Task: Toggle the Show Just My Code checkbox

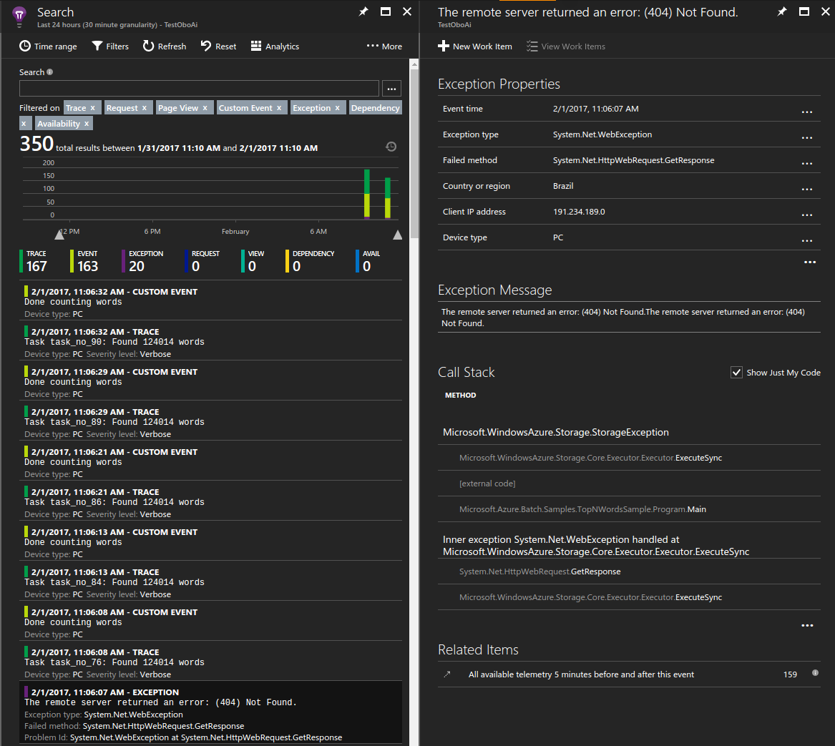Action: click(736, 372)
